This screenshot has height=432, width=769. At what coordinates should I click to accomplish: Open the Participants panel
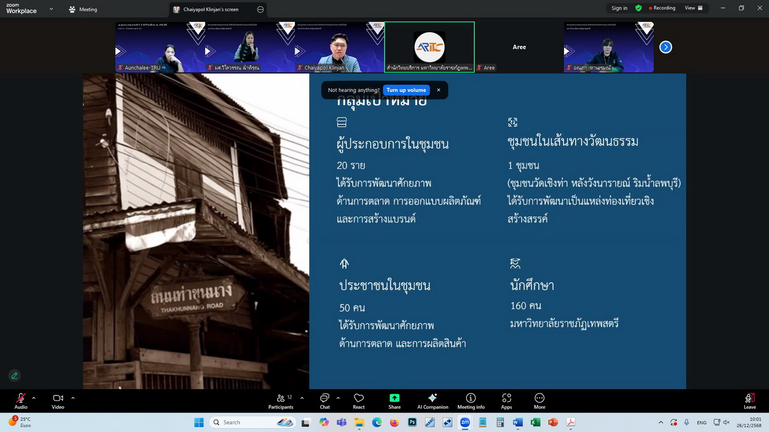pos(281,401)
